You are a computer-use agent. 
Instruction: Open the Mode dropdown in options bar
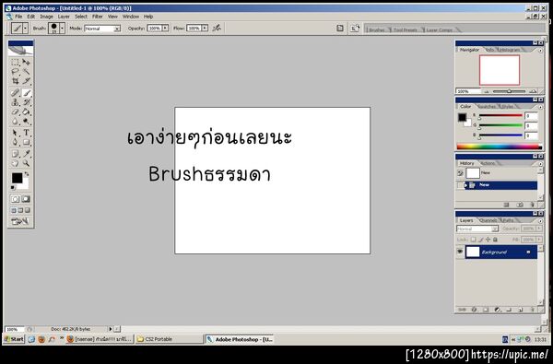click(x=117, y=29)
